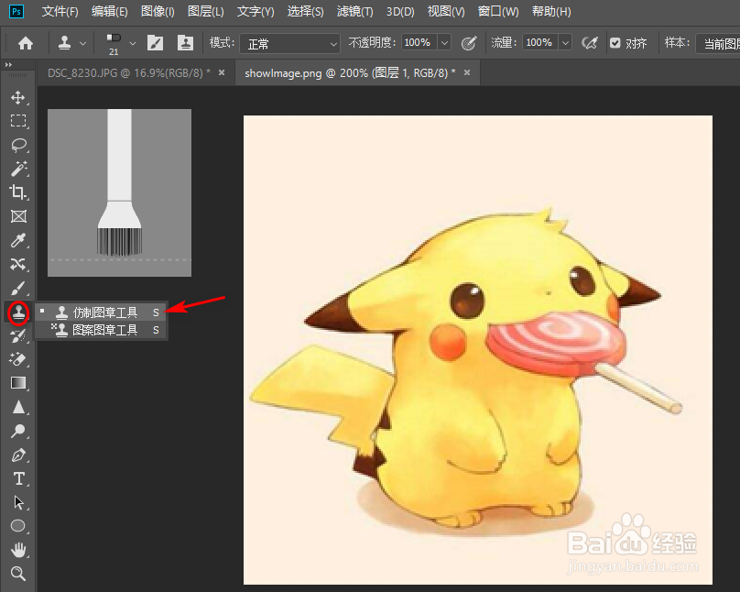Click the Home icon in options bar
740x592 pixels.
click(26, 43)
